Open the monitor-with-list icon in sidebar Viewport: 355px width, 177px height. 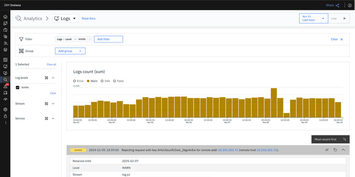pos(5,66)
